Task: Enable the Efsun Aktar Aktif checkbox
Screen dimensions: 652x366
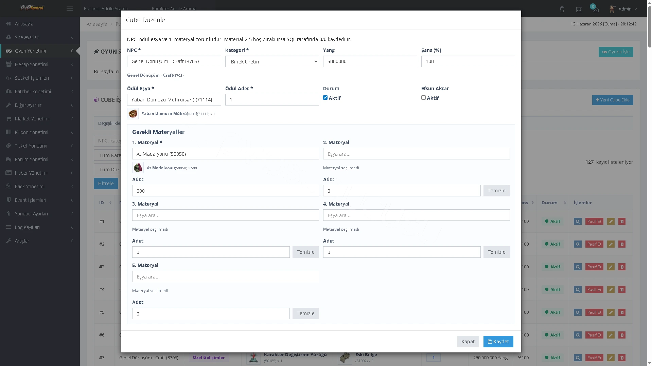Action: [x=423, y=98]
